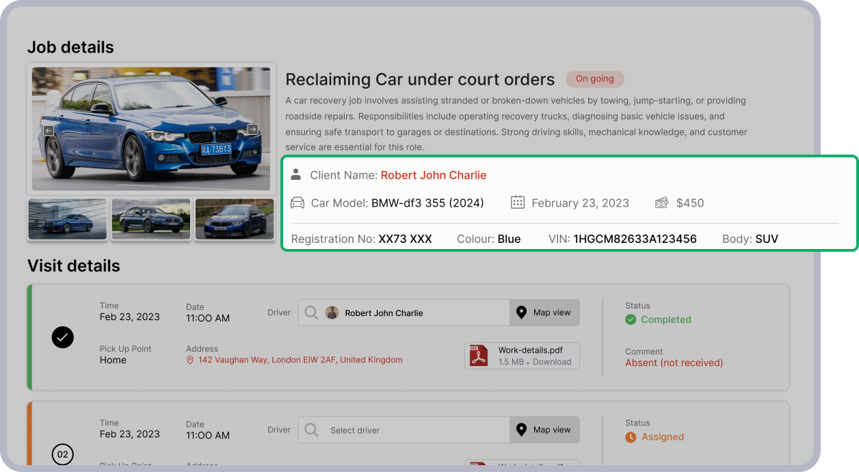Open the Absent (not received) comment

point(674,363)
